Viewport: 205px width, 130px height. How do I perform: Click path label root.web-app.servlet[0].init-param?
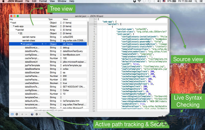[x=49, y=110]
